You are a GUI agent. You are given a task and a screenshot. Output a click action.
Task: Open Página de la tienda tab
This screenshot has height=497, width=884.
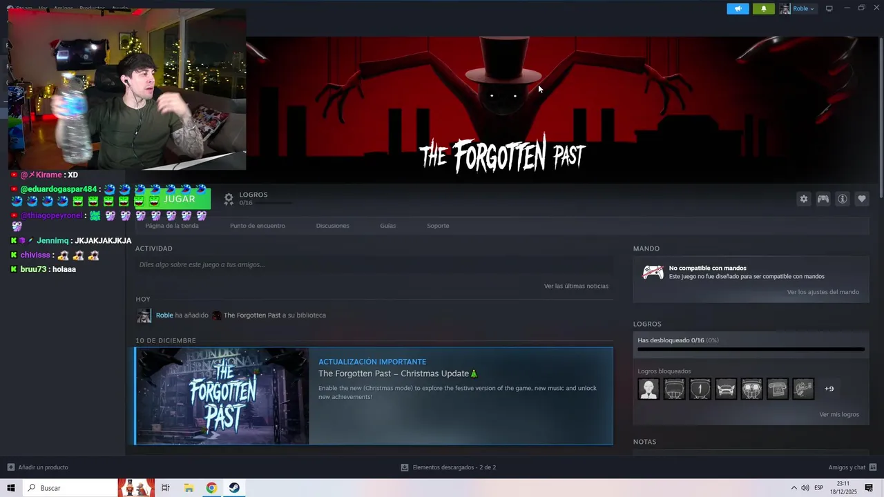pos(172,226)
